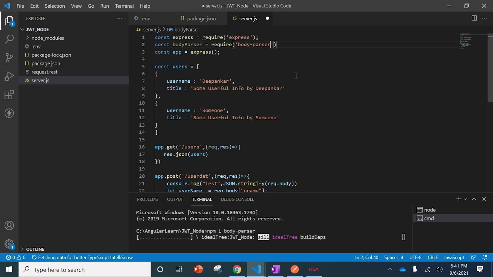Image resolution: width=493 pixels, height=277 pixels.
Task: Toggle the Explorer view in activity bar
Action: 9,21
